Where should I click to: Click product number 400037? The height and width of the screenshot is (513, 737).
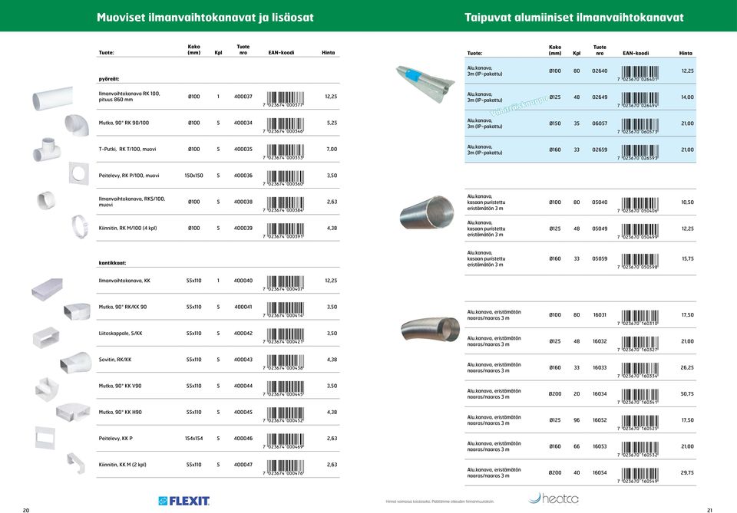click(243, 97)
